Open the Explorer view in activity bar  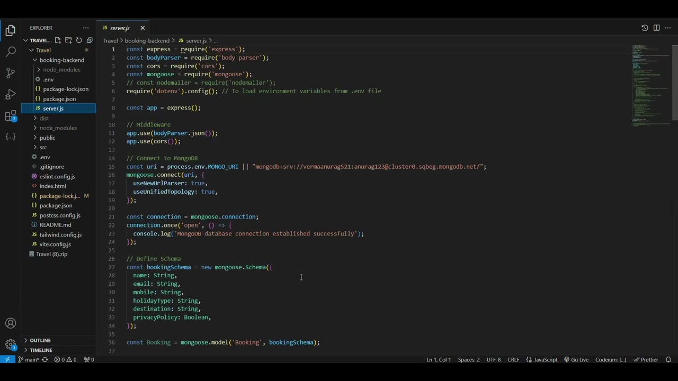tap(11, 31)
